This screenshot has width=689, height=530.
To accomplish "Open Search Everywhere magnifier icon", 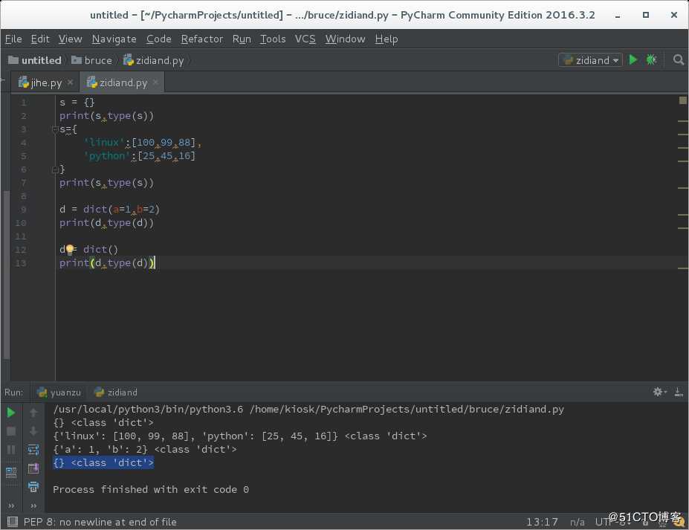I will pos(679,59).
